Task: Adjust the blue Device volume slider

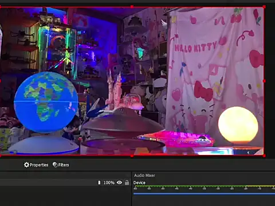Action: pyautogui.click(x=204, y=194)
